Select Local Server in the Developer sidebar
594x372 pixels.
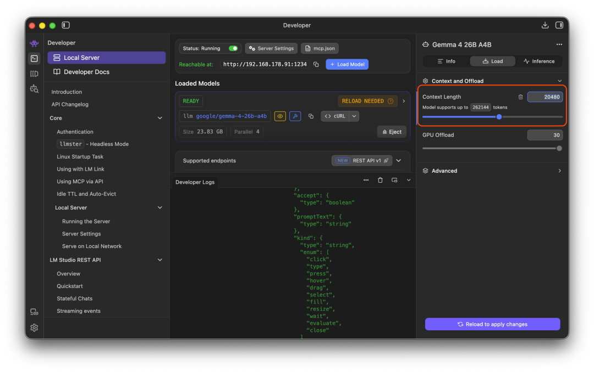tap(107, 58)
